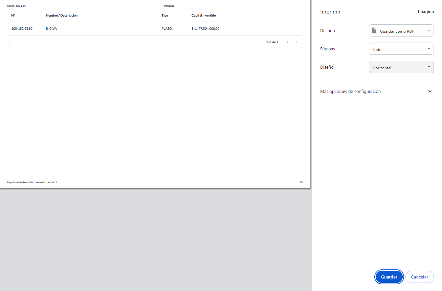
Task: Click the Guardar button
Action: 389,277
